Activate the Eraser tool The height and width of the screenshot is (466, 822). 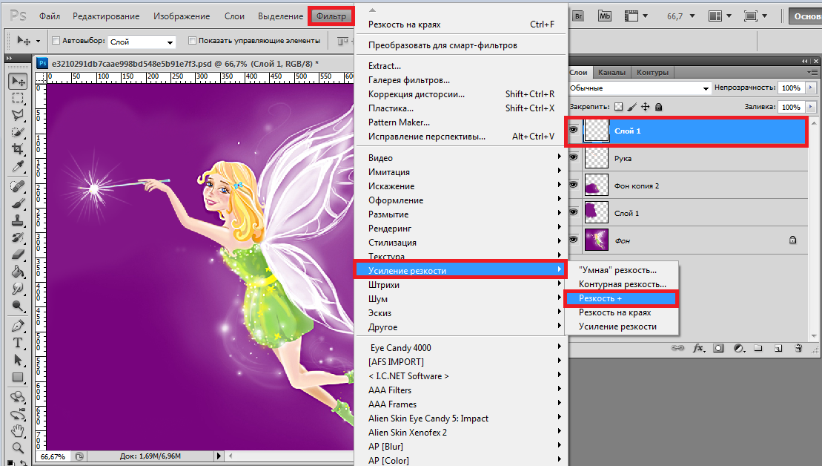[18, 255]
